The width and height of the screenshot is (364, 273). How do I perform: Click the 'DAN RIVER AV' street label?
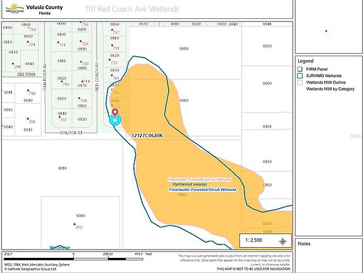(45, 77)
